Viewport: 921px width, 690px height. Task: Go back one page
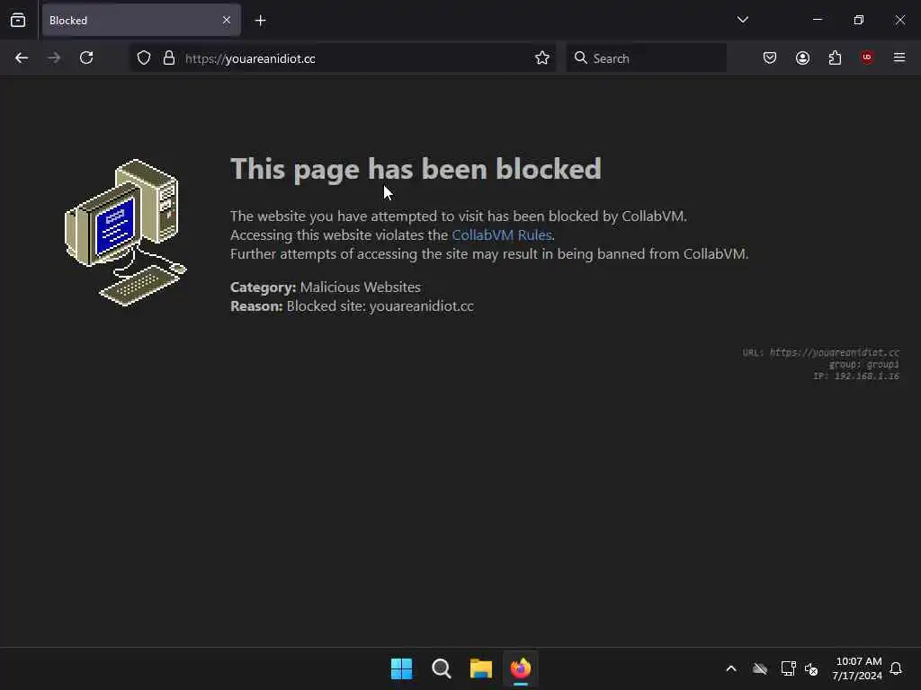click(x=22, y=57)
